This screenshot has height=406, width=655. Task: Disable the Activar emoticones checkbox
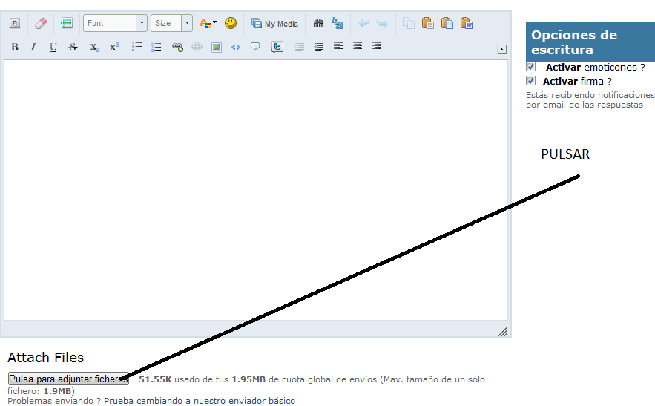tap(530, 67)
